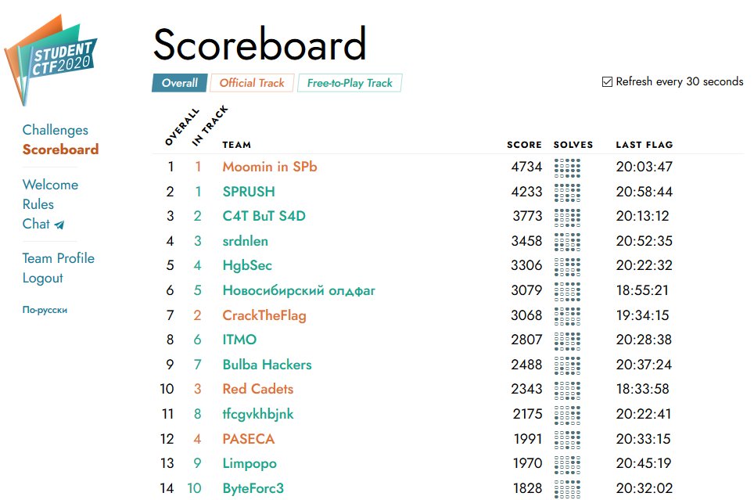
Task: Open team C4T BuT S4D
Action: (x=264, y=216)
